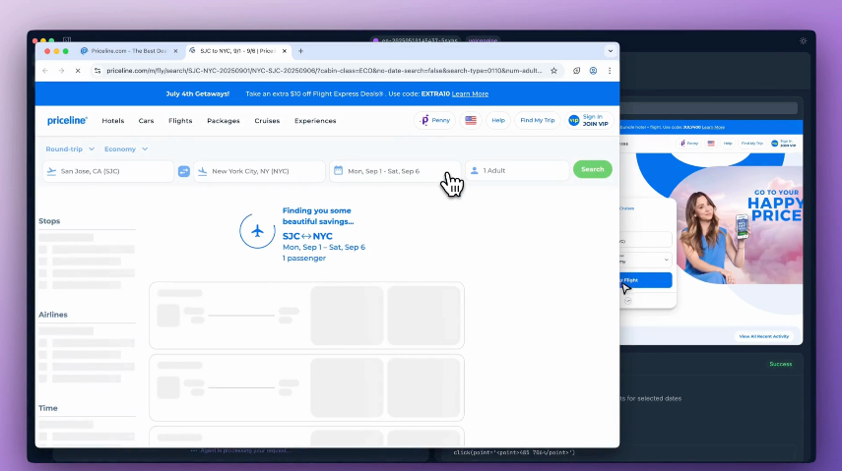This screenshot has width=842, height=471.
Task: Go forward in browser history
Action: (61, 70)
